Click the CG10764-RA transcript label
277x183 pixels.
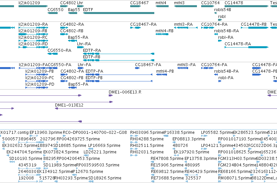[x=214, y=24]
